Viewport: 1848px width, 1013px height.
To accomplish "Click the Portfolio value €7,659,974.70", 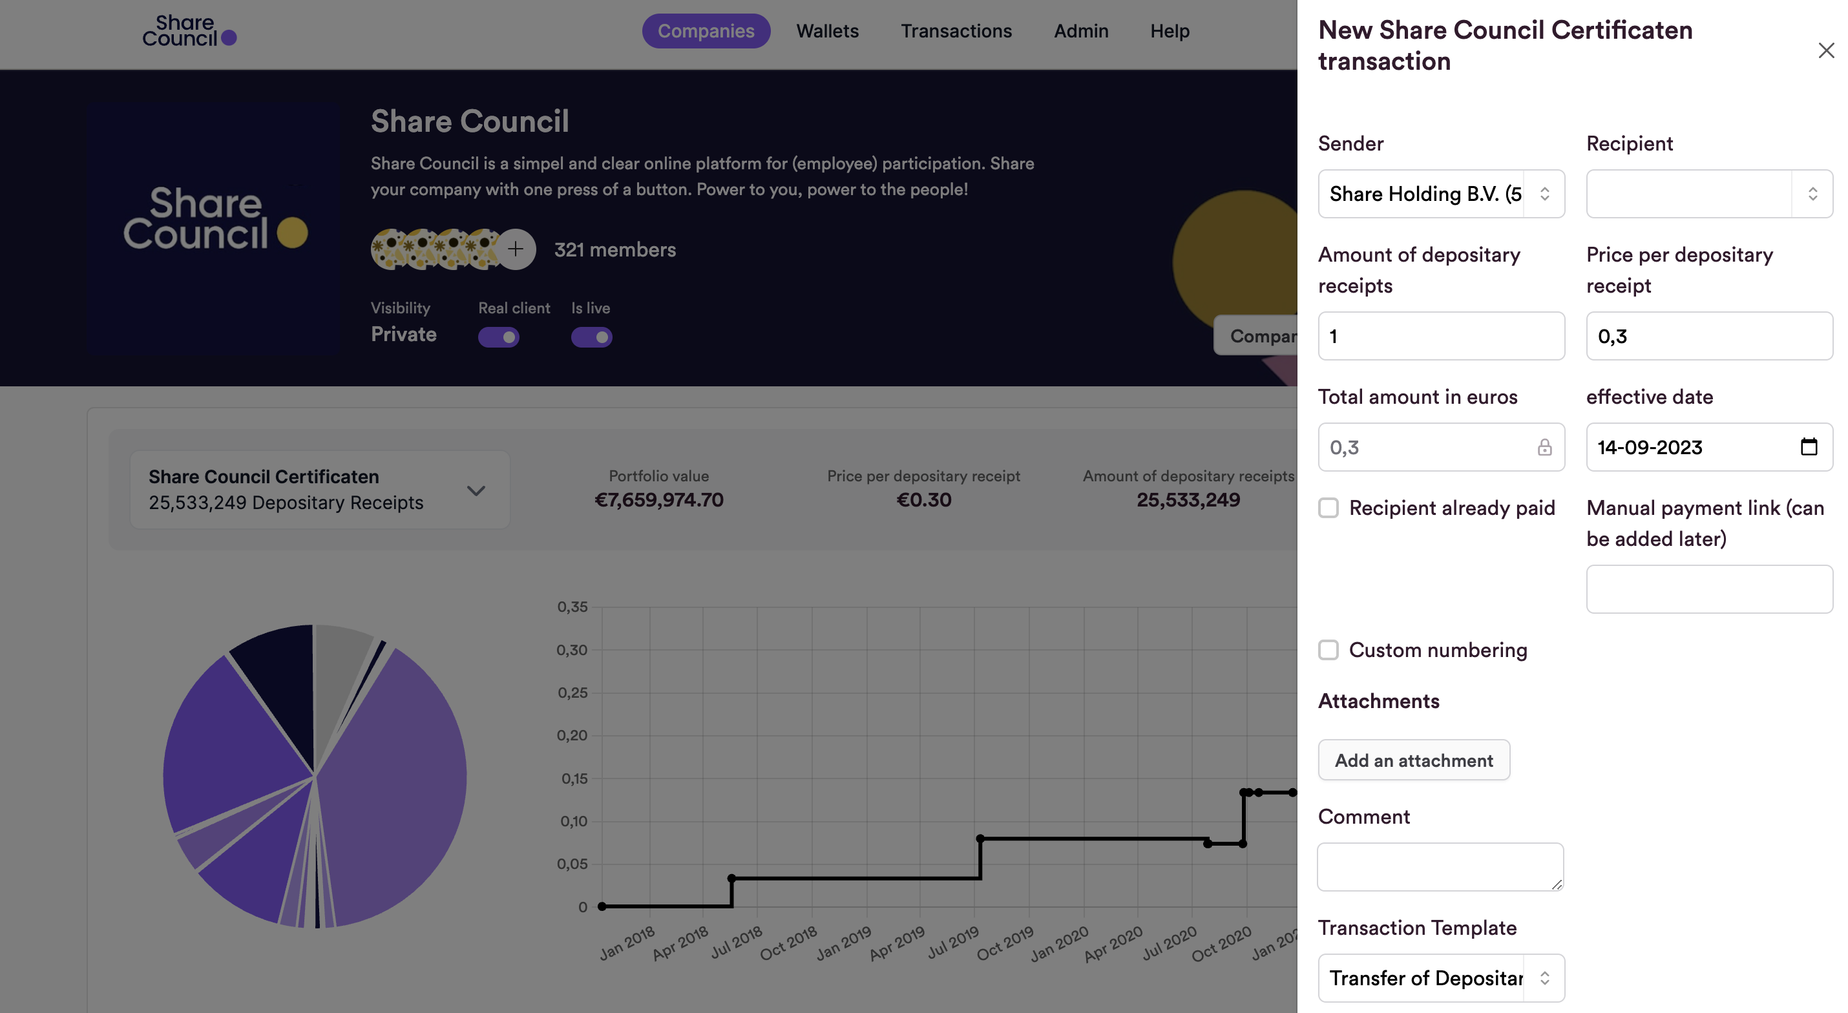I will tap(658, 499).
